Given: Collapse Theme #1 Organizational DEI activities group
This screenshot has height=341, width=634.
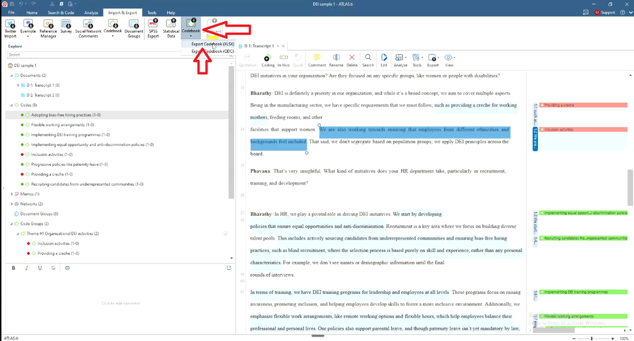Looking at the screenshot, I should coord(18,233).
